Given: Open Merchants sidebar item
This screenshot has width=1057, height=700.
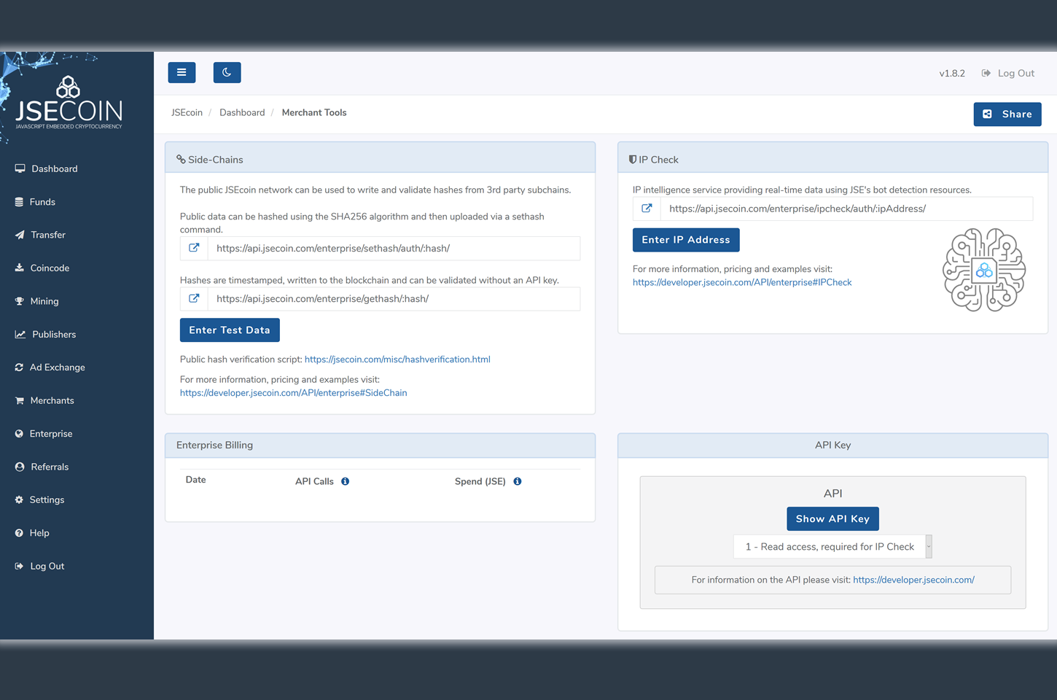Looking at the screenshot, I should click(52, 401).
